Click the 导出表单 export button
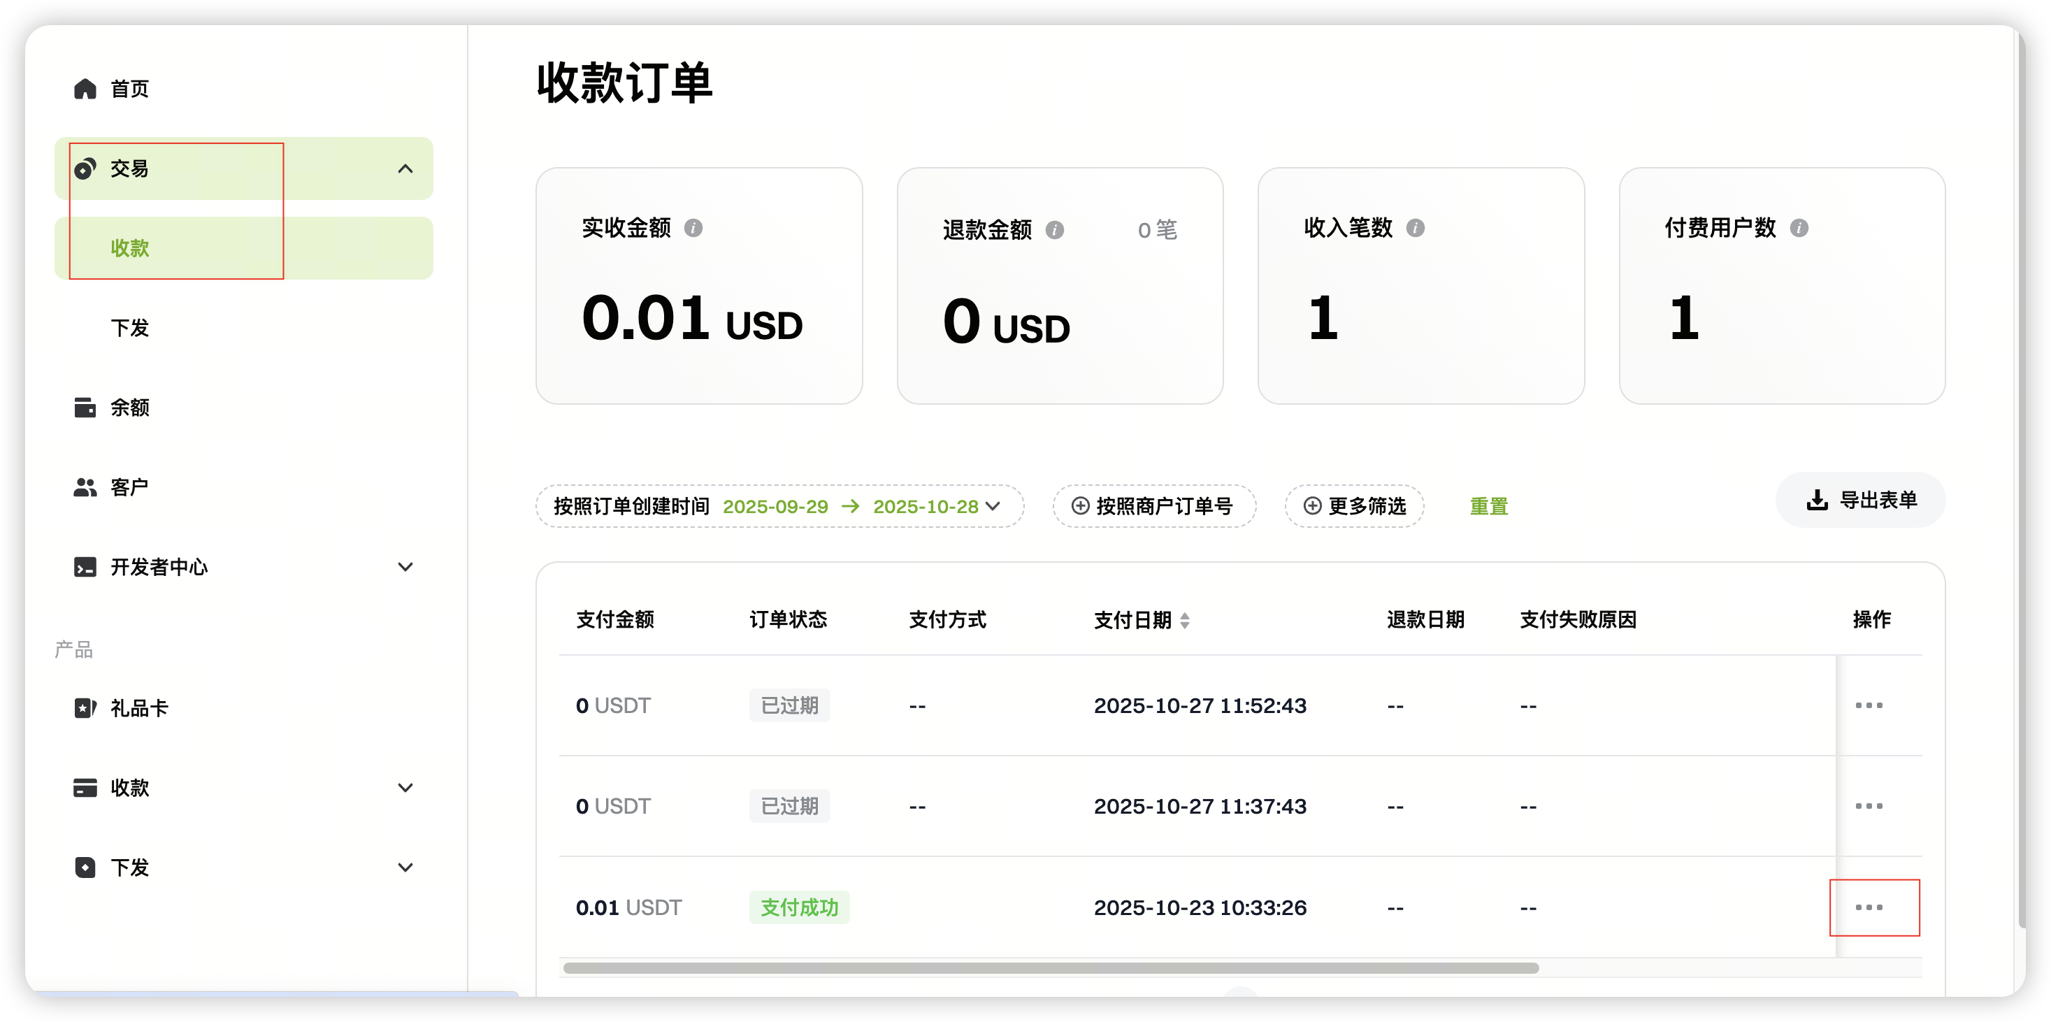 [x=1860, y=500]
